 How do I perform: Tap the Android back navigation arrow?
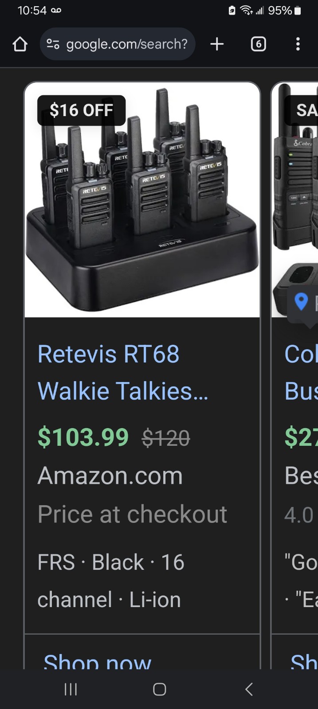[249, 689]
